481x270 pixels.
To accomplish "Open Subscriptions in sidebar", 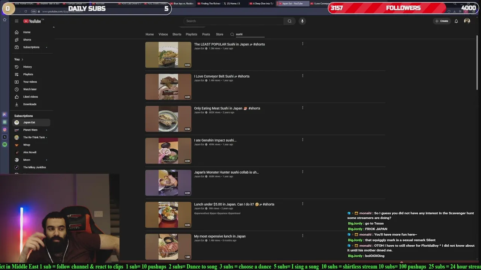I will coord(31,47).
